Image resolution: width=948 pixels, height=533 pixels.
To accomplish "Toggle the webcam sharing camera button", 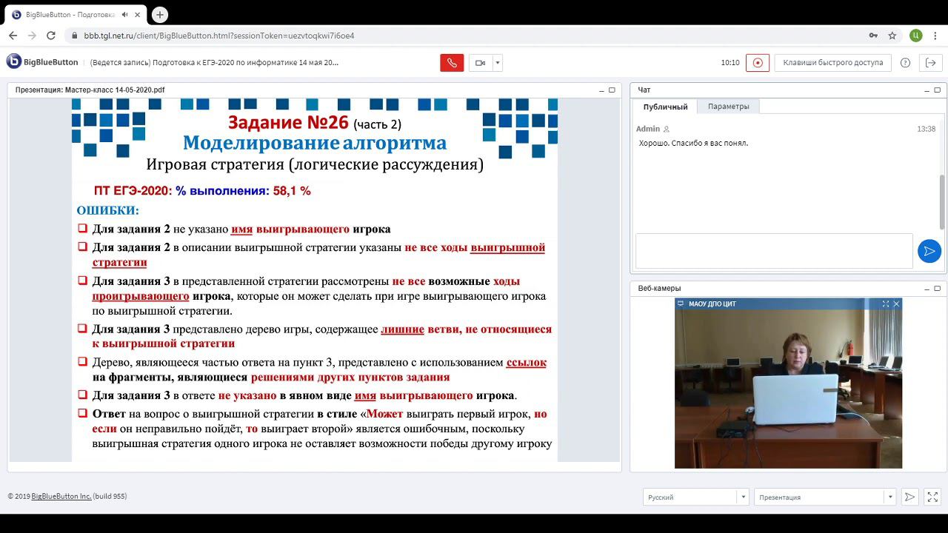I will (x=480, y=63).
